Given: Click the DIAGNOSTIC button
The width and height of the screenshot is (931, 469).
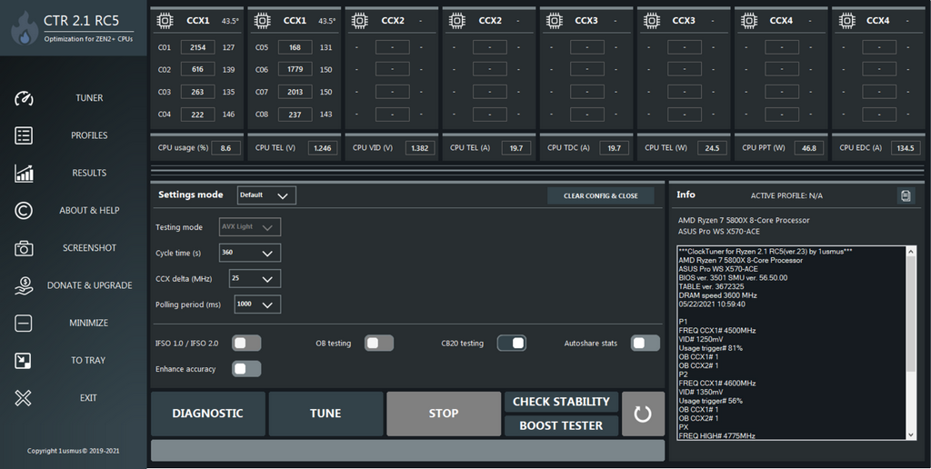Looking at the screenshot, I should (x=208, y=414).
